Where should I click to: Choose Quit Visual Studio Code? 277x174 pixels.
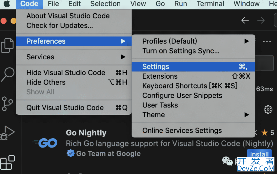[x=74, y=108]
